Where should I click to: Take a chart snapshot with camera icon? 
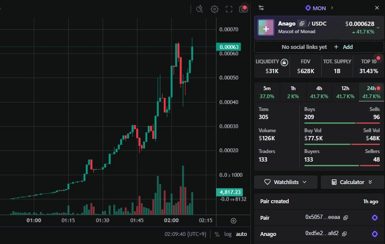click(x=243, y=9)
